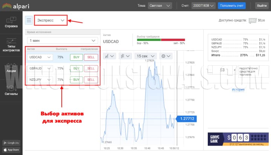271x155 pixels.
Task: Expand the 1 мин expiry time dropdown
Action: click(x=62, y=41)
